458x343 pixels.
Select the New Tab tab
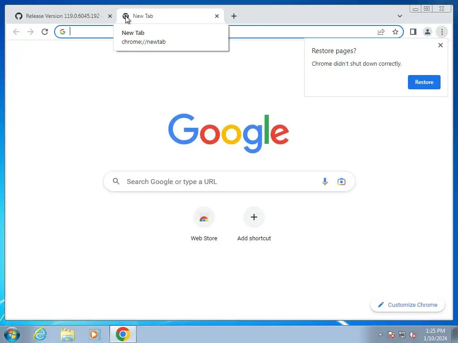click(170, 16)
